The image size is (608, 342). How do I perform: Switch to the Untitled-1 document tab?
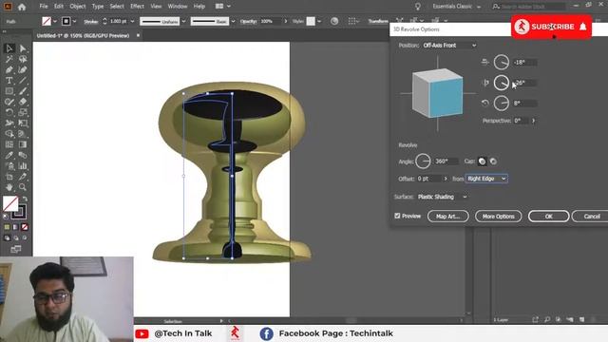(83, 35)
